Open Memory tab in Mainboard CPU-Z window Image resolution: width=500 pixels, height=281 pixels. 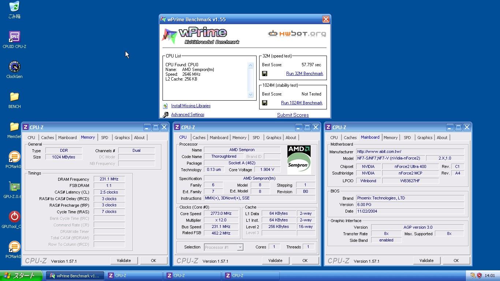coord(391,138)
